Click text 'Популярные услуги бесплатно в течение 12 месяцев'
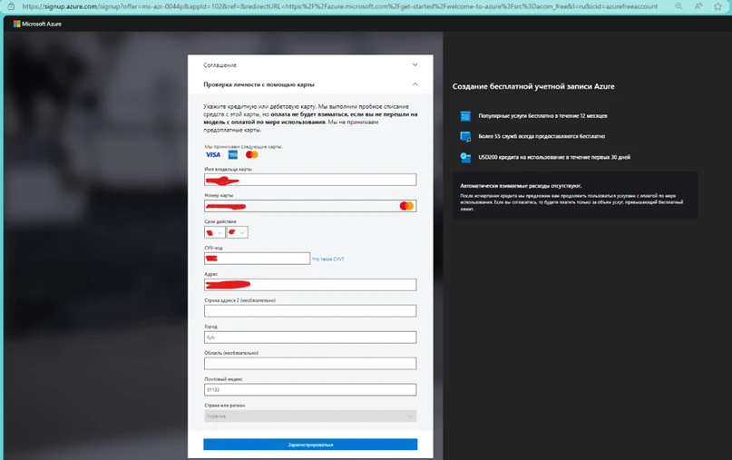Screen dimensions: 732x460 click(x=542, y=116)
